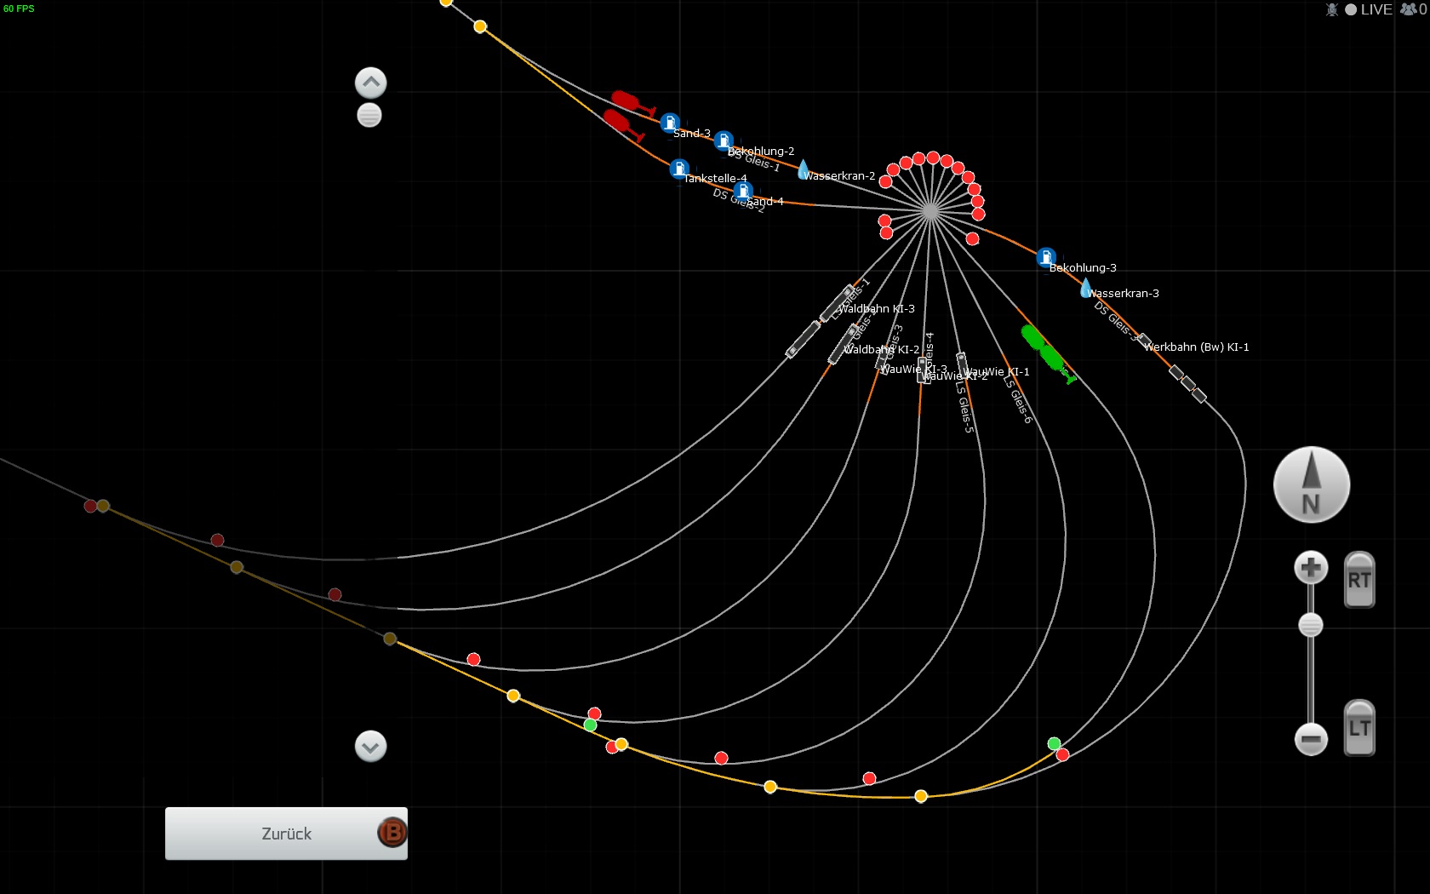1430x894 pixels.
Task: Click the north compass button
Action: click(x=1312, y=484)
